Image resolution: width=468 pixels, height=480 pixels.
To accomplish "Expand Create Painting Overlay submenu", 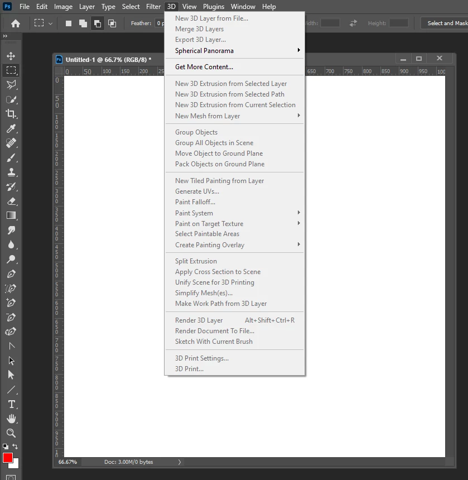I will coord(235,244).
